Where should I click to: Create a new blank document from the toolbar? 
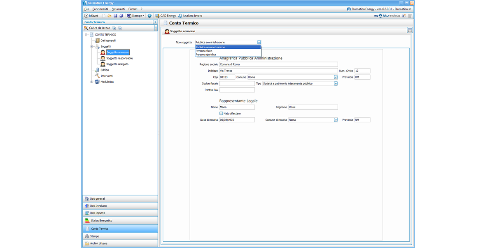pyautogui.click(x=104, y=16)
